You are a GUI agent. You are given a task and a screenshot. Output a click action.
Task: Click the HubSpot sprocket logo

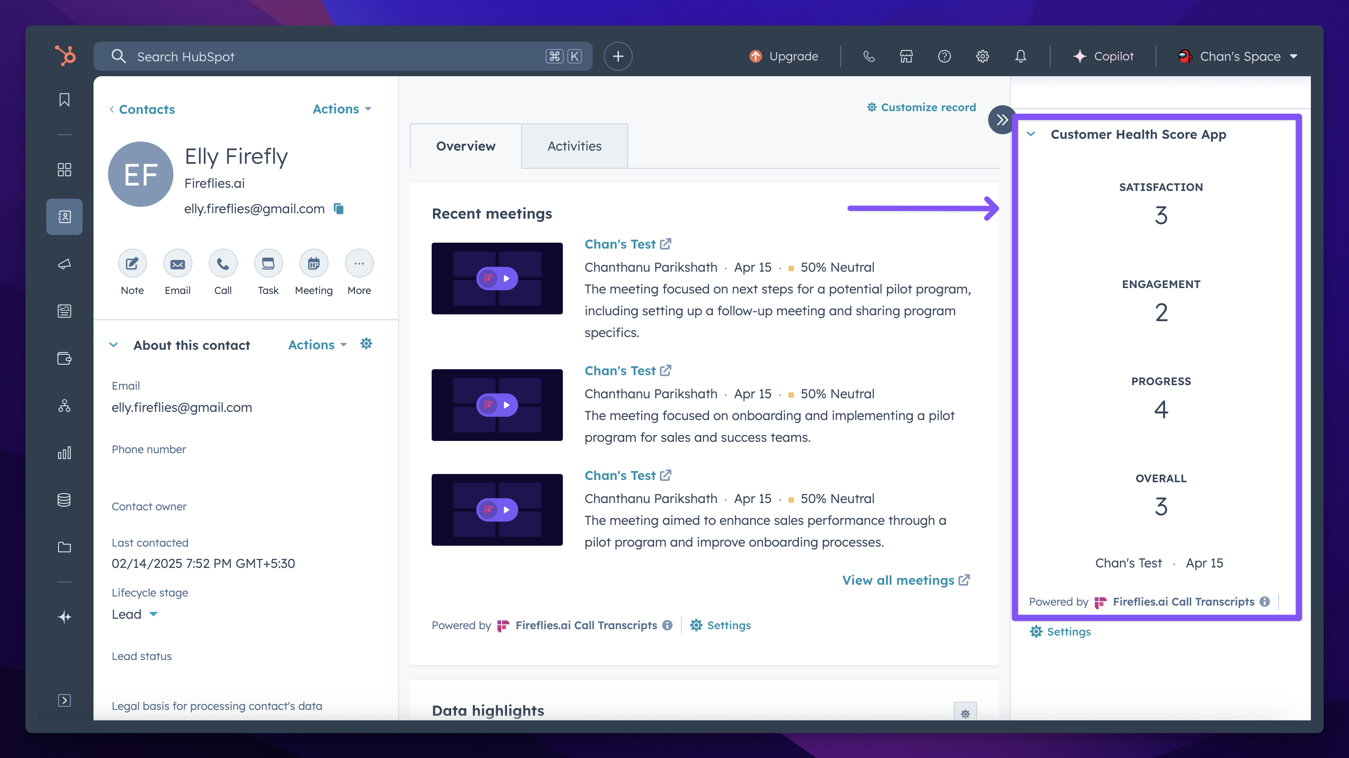tap(65, 56)
